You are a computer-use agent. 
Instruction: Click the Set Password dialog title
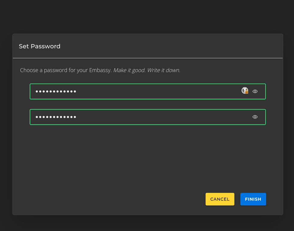(40, 46)
